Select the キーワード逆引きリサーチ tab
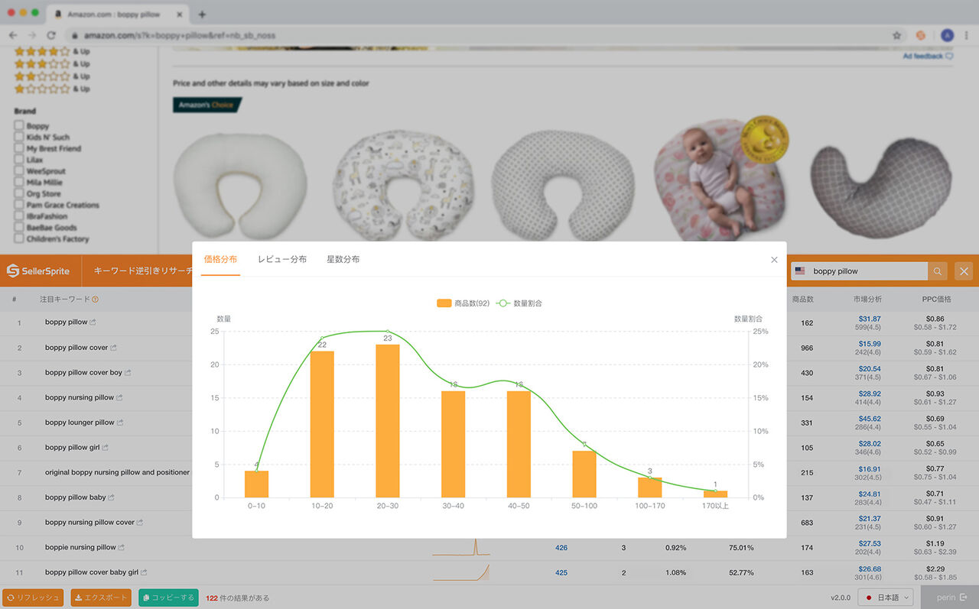The height and width of the screenshot is (609, 979). click(141, 271)
